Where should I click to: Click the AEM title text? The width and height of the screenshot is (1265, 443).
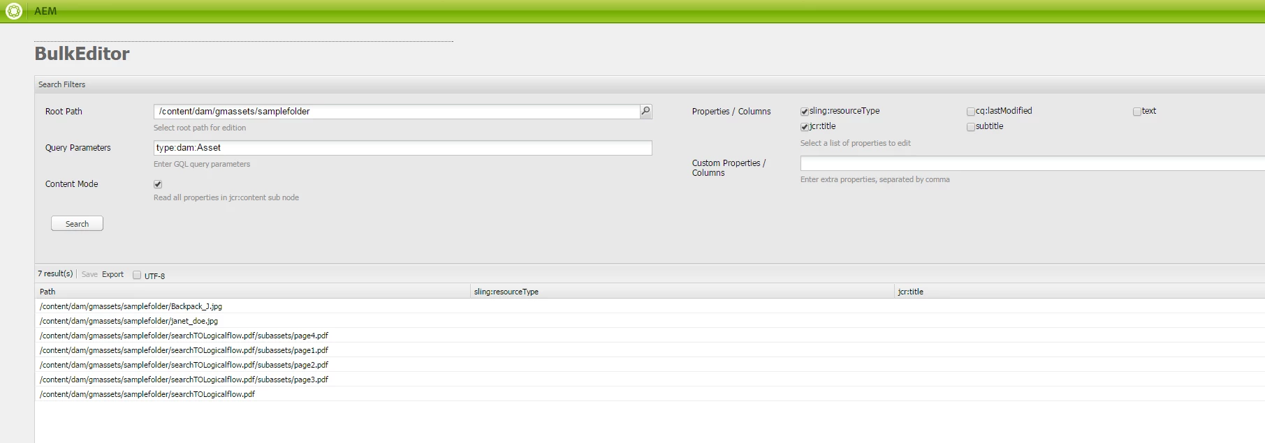coord(45,11)
